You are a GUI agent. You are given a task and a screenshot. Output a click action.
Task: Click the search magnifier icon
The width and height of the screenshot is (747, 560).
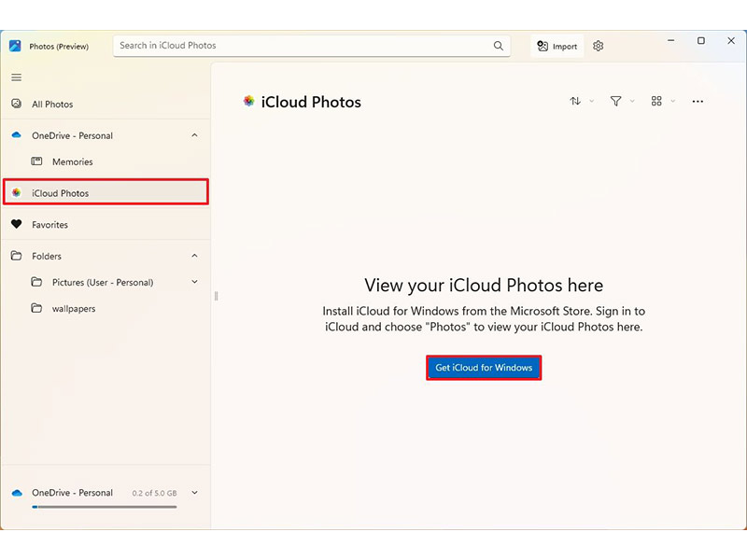(499, 46)
